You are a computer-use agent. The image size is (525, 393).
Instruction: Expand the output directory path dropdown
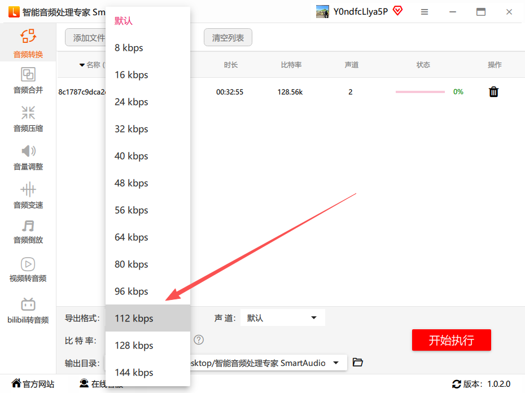pyautogui.click(x=336, y=363)
